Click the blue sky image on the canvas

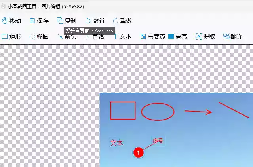[x=176, y=130]
